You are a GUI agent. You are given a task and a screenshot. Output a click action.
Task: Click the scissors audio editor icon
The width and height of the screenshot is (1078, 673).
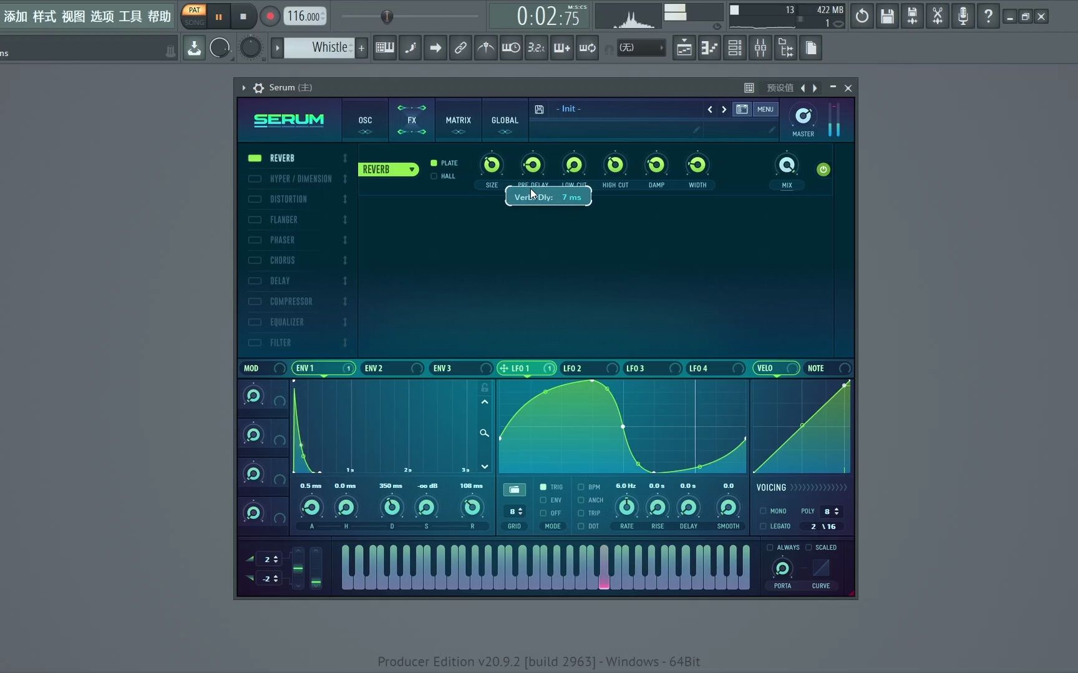(x=938, y=16)
